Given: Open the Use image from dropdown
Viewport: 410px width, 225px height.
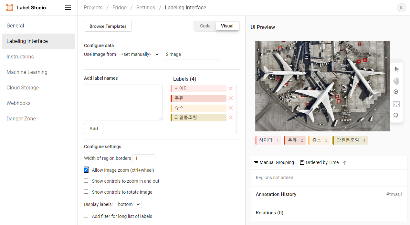Looking at the screenshot, I should (139, 54).
